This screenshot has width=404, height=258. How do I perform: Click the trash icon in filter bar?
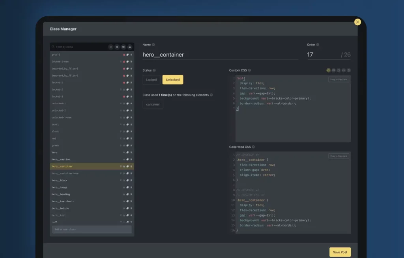[117, 47]
